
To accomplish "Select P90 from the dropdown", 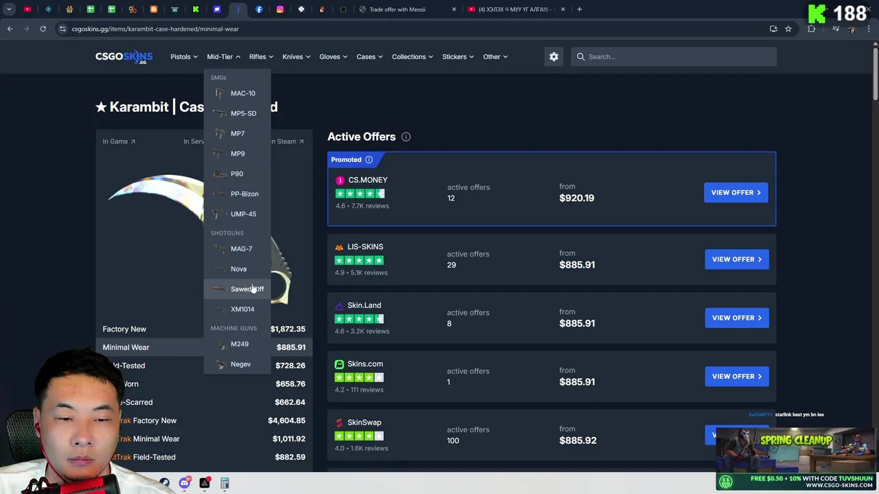I will 237,174.
